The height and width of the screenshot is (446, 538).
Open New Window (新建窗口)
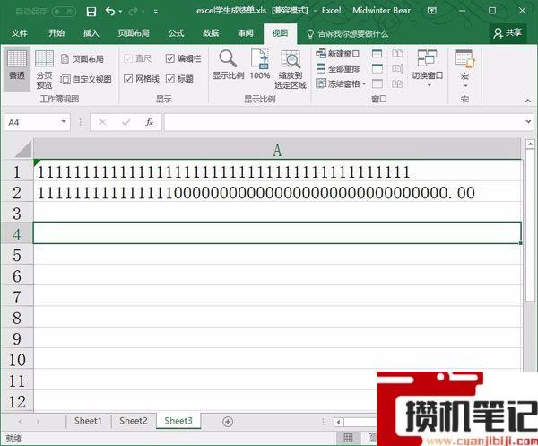(337, 54)
